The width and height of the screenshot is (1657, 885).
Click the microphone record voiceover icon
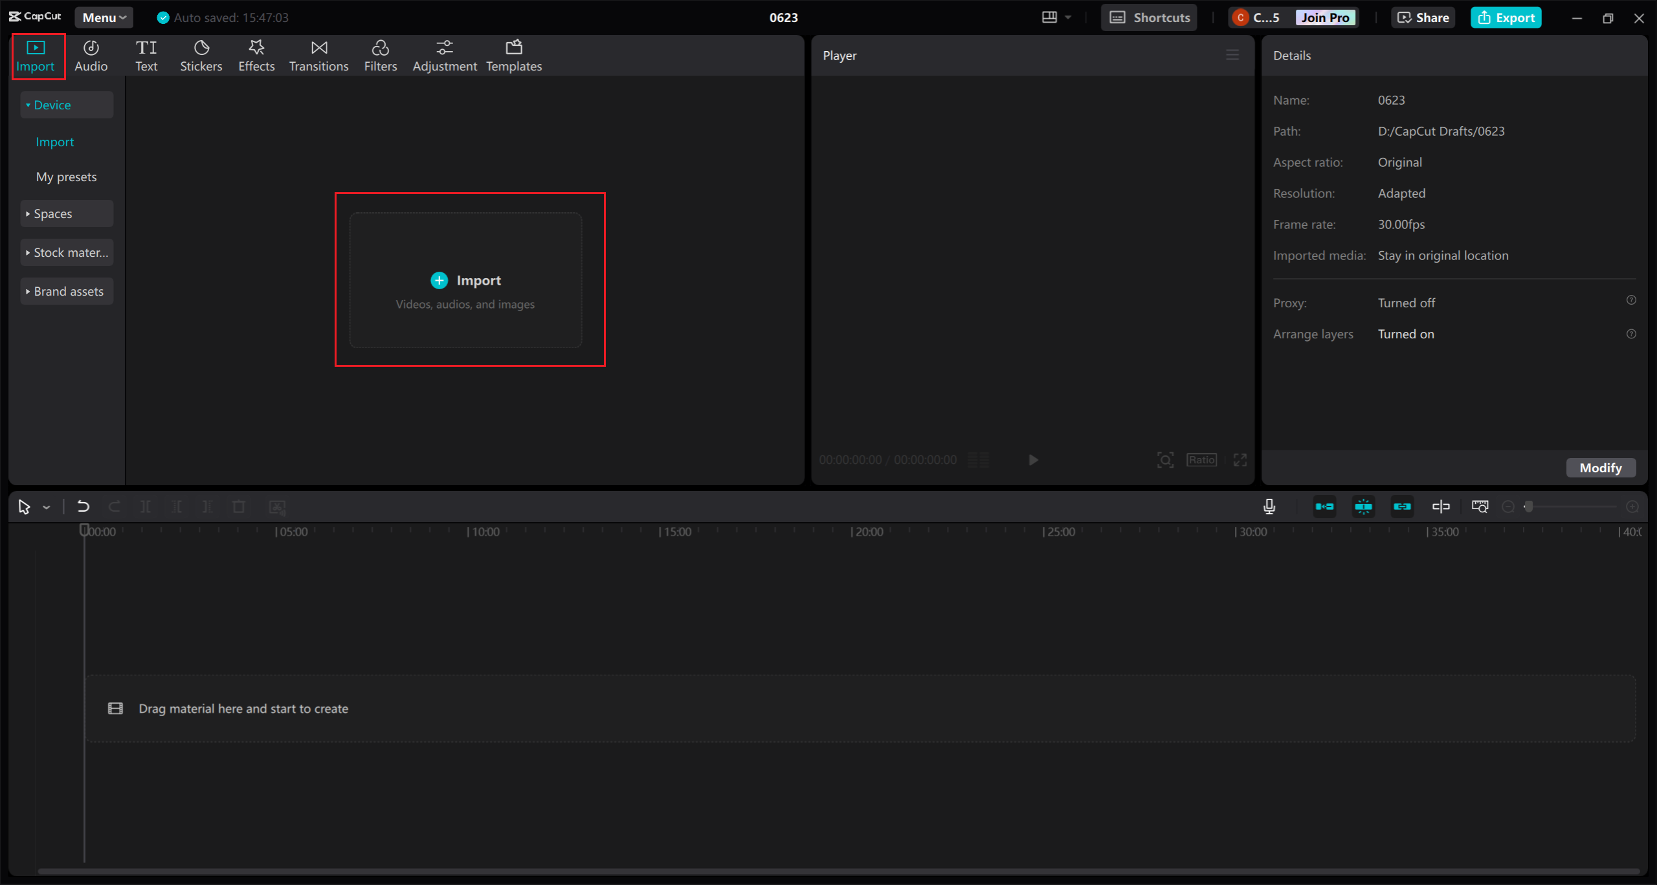pyautogui.click(x=1269, y=507)
